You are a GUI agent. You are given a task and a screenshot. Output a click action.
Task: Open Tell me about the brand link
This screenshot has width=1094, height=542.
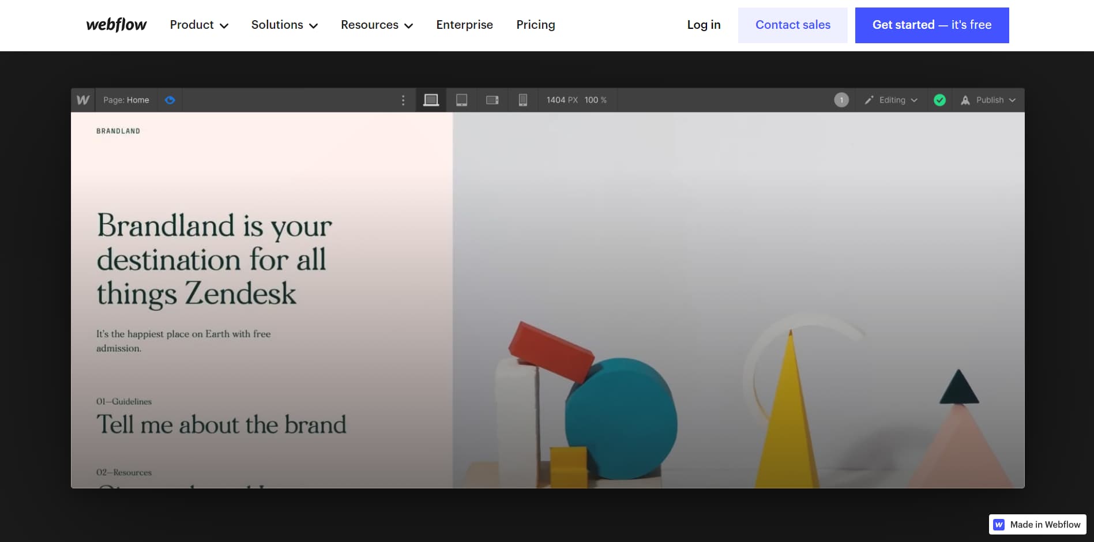coord(221,425)
